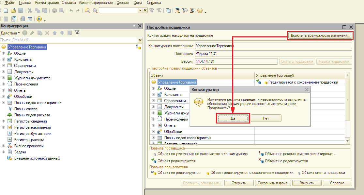Viewport: 364px width, 195px height.
Task: Click the pencil edit icon in Конфигурация panel
Action: point(32,33)
